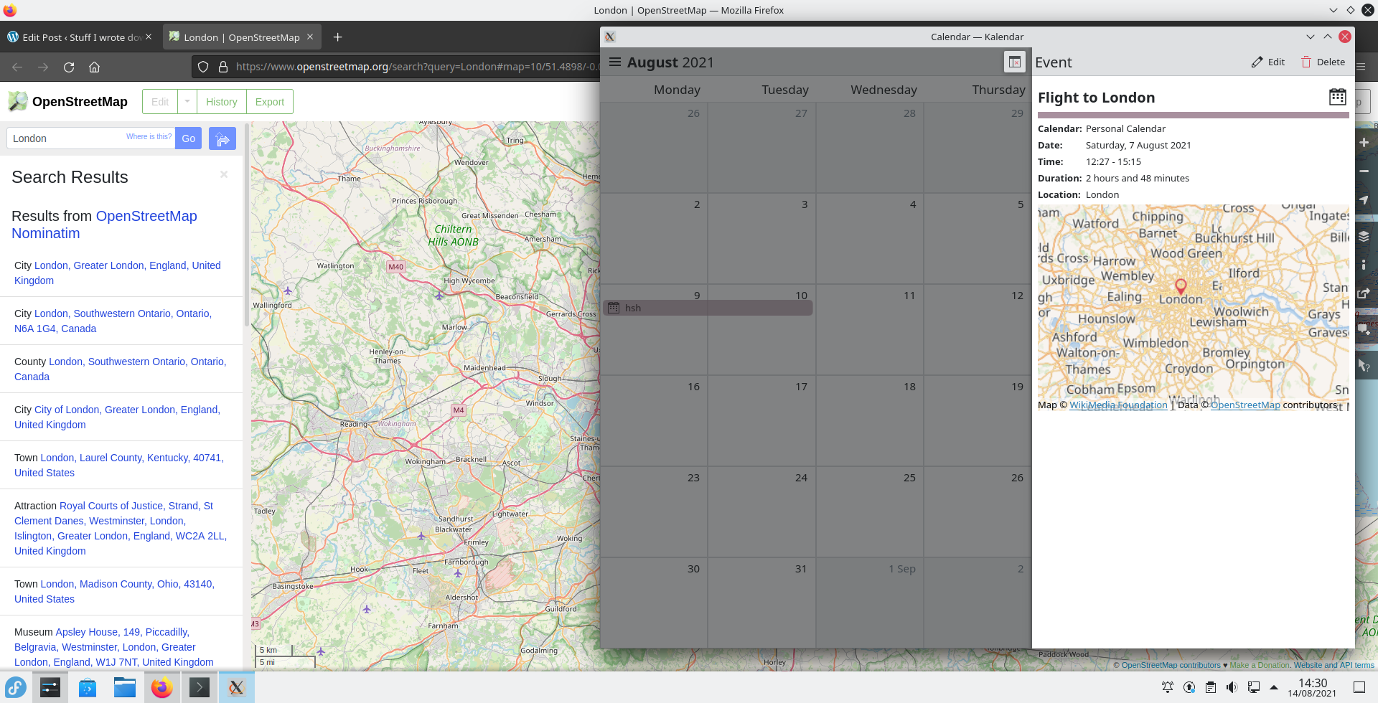Click Firefox forward arrow
Image resolution: width=1378 pixels, height=703 pixels.
[43, 67]
